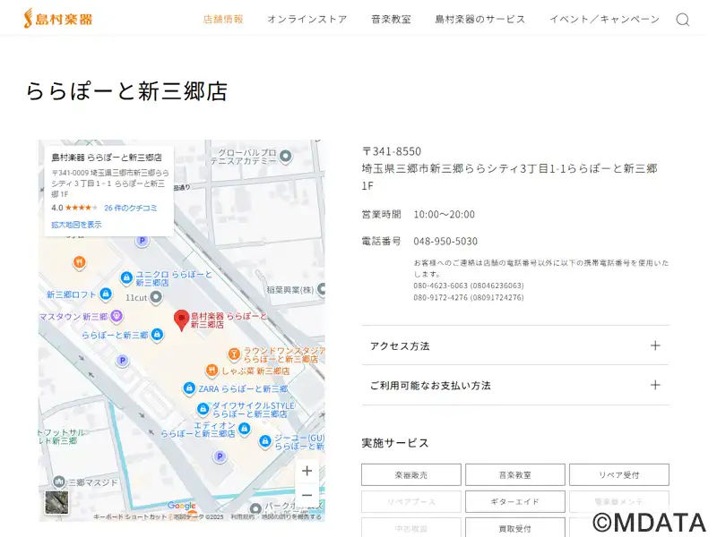The height and width of the screenshot is (537, 717).
Task: Click the 島村楽器 logo in the header
Action: click(x=58, y=19)
